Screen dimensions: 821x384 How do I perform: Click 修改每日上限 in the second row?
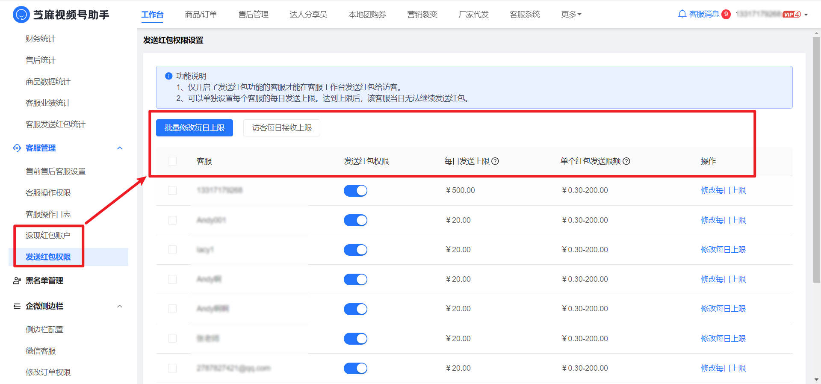click(x=723, y=220)
